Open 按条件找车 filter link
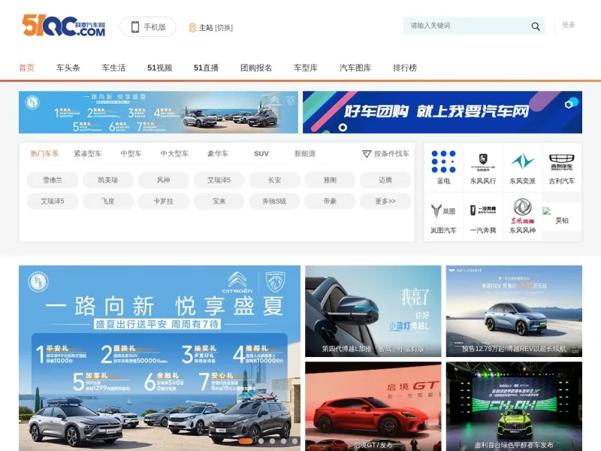The width and height of the screenshot is (601, 451). coord(391,154)
